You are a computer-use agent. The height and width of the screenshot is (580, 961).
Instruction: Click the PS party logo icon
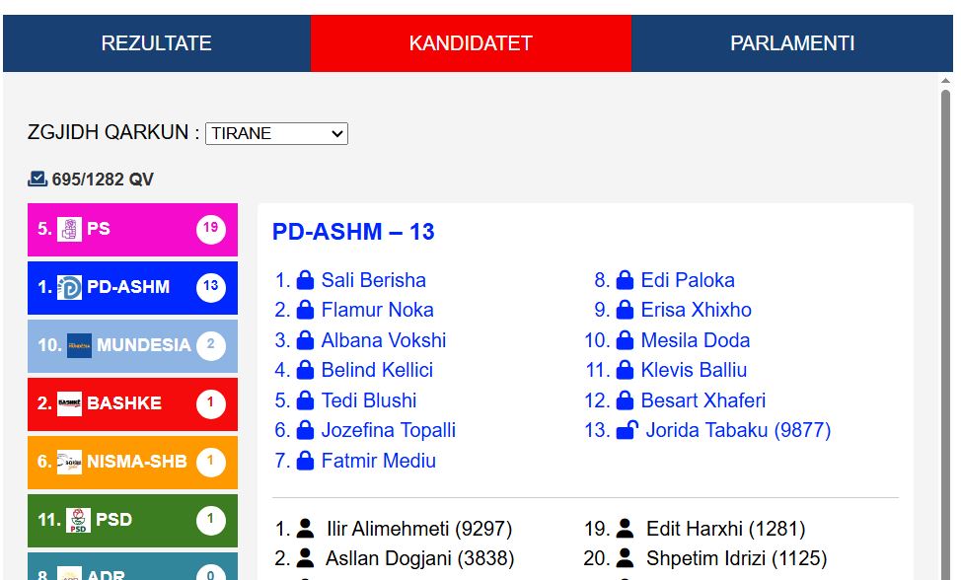70,230
